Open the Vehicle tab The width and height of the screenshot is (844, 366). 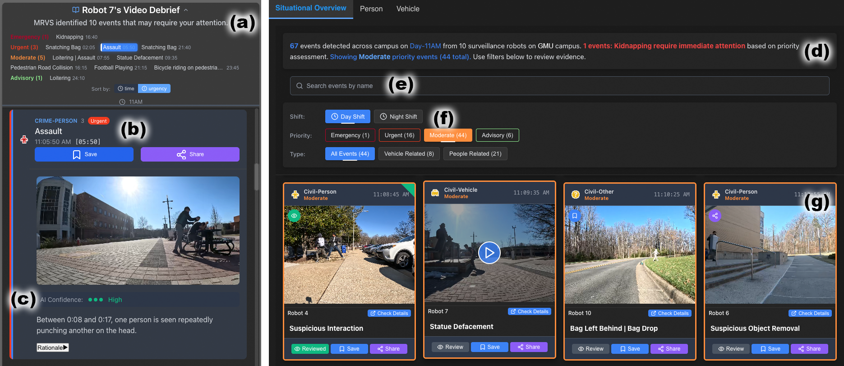[407, 9]
